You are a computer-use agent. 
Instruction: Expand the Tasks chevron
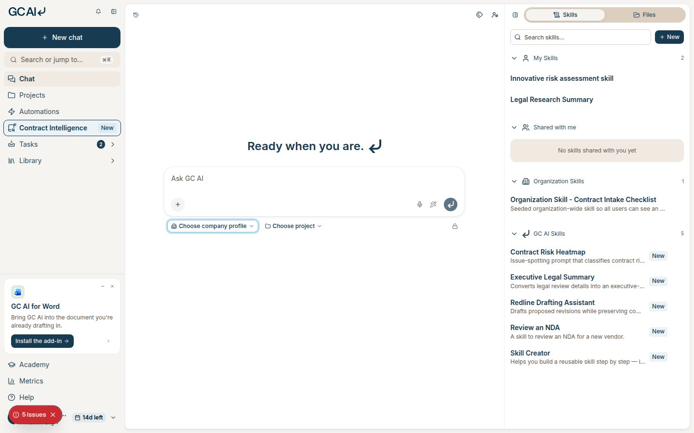click(113, 144)
